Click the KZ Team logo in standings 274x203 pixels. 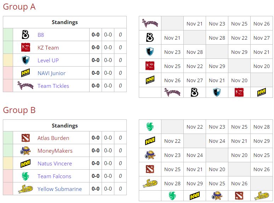point(25,47)
